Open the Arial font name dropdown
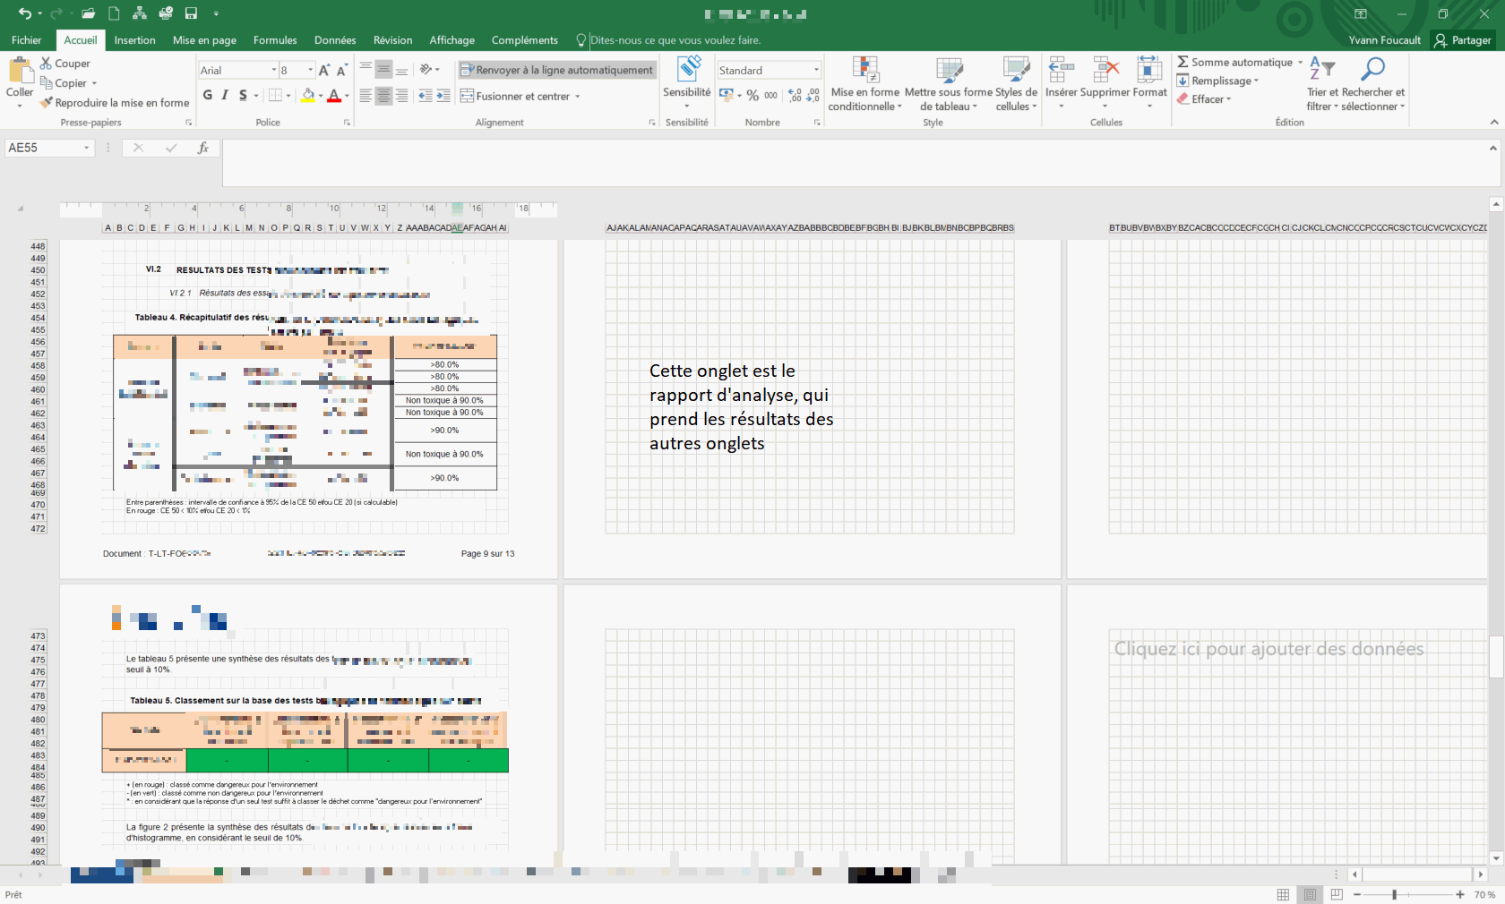Viewport: 1505px width, 904px height. [x=274, y=70]
